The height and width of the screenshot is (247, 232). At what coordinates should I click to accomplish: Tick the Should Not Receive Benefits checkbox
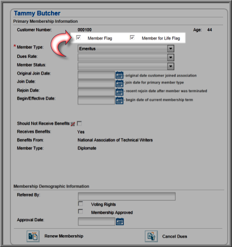(79, 123)
